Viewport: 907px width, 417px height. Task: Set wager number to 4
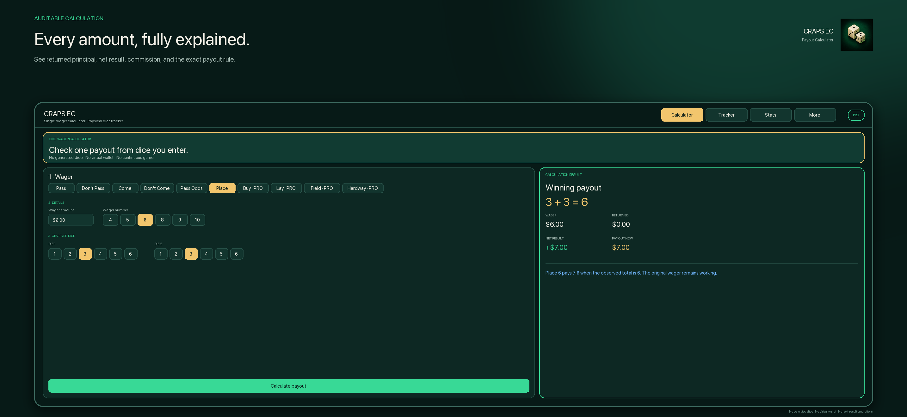110,220
